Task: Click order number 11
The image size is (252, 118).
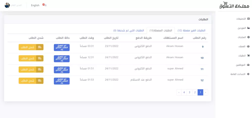Action: pos(202,69)
